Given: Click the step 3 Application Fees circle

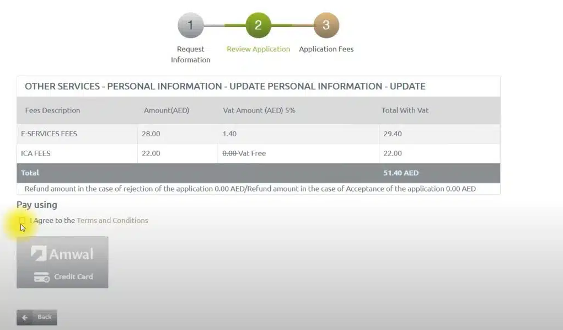Looking at the screenshot, I should [326, 24].
